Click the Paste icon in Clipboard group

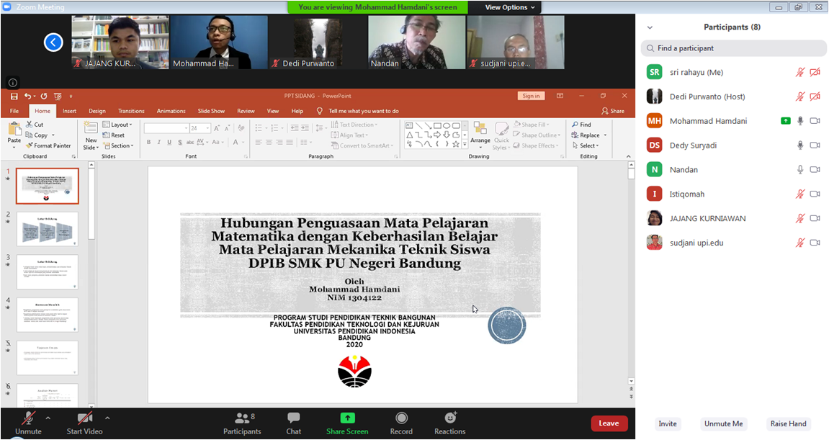pyautogui.click(x=14, y=129)
